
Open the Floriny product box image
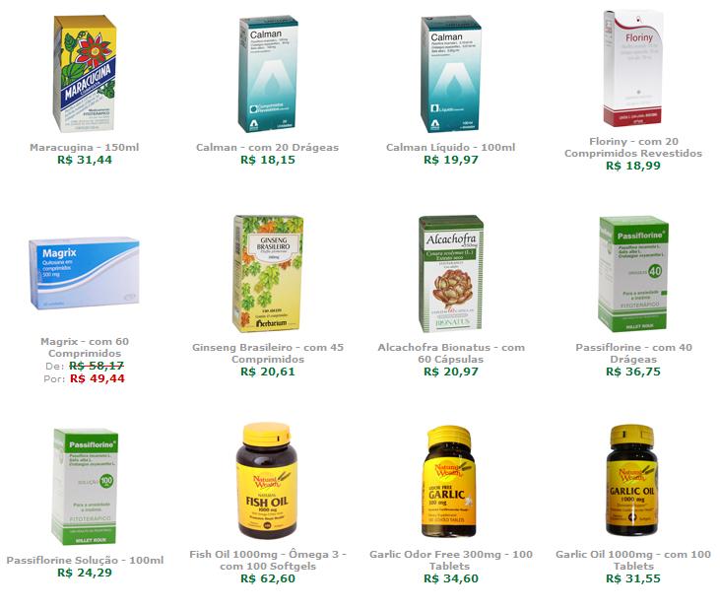point(633,68)
